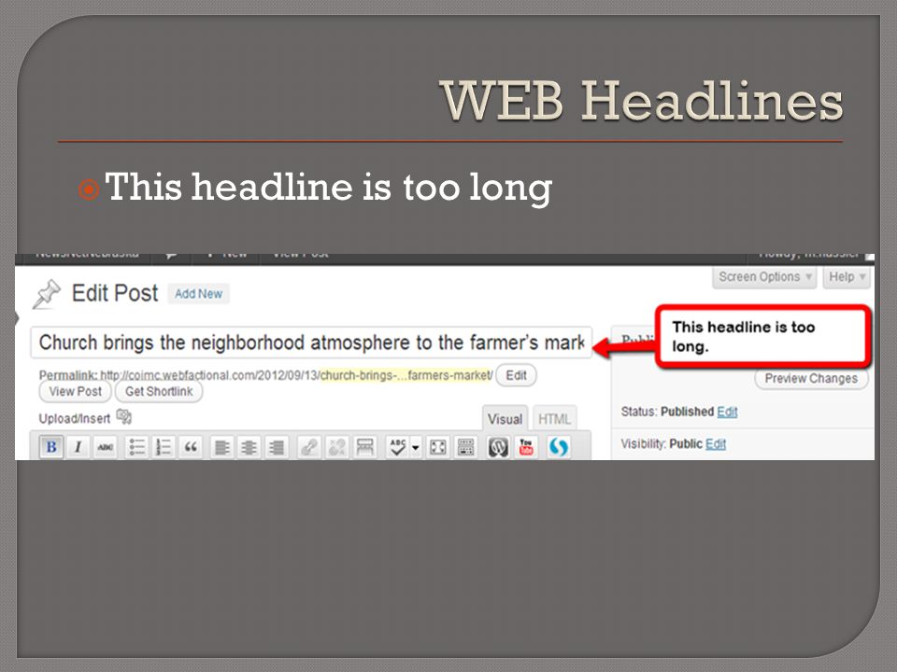897x672 pixels.
Task: Switch to the HTML editor tab
Action: (554, 419)
